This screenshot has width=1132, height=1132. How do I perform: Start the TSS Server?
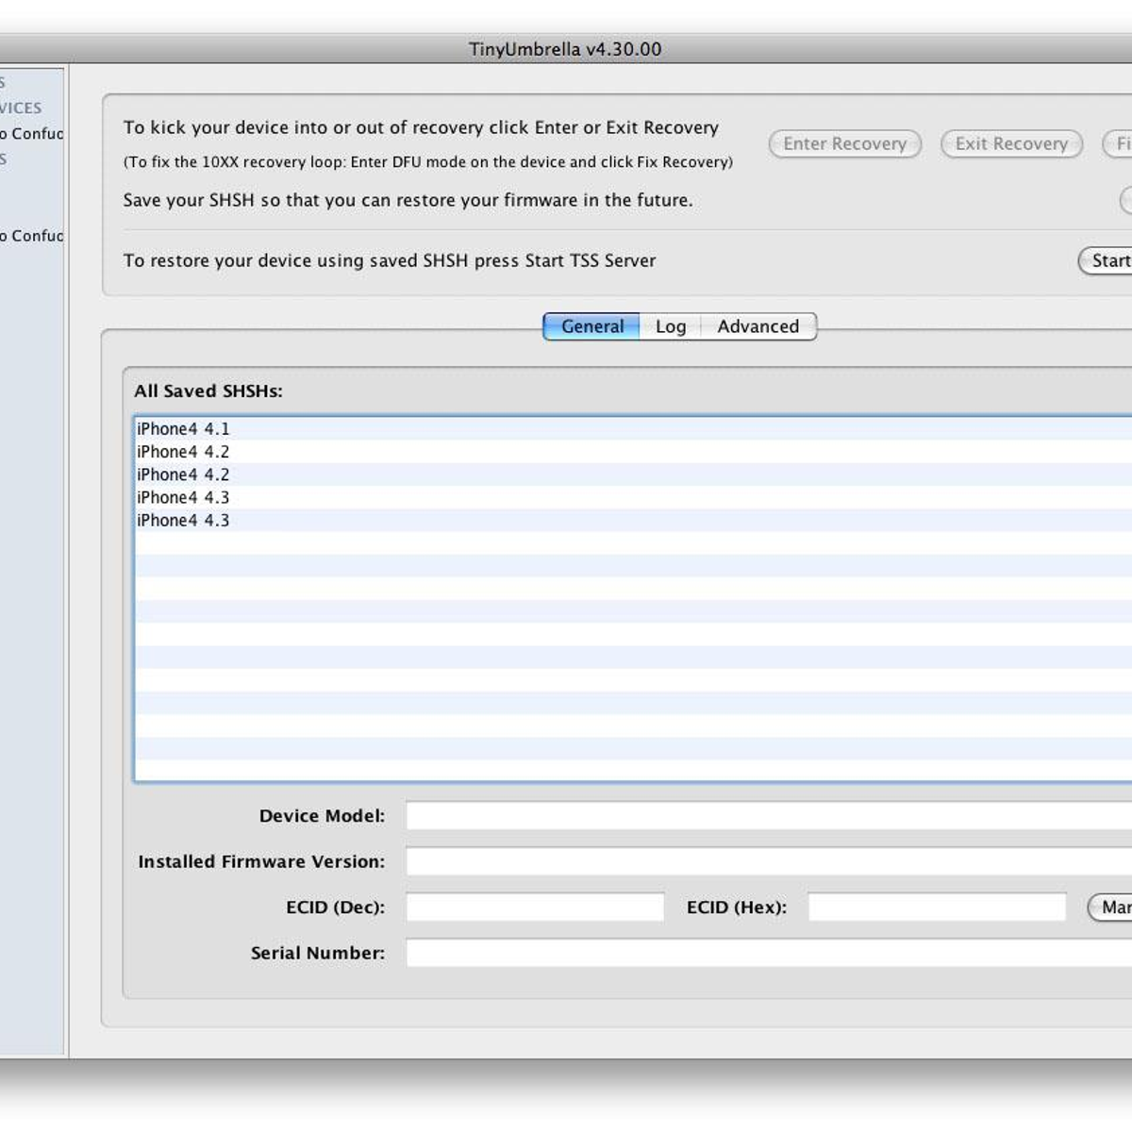1106,260
